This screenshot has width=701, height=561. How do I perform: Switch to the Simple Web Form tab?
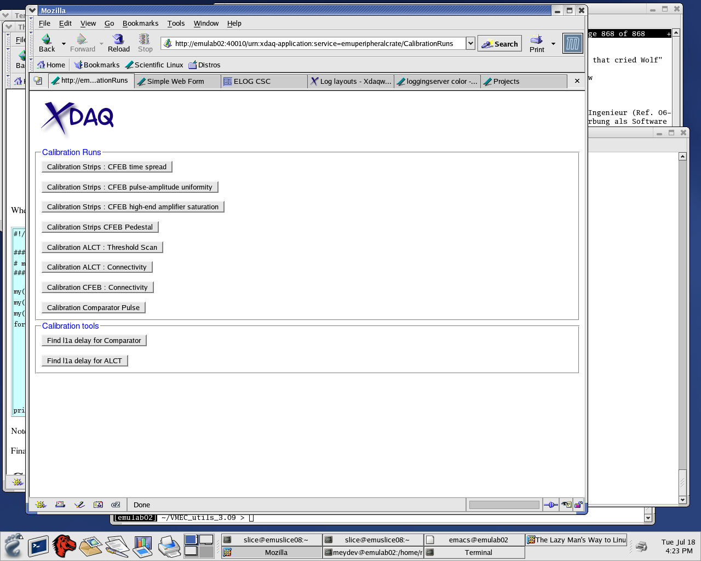177,81
